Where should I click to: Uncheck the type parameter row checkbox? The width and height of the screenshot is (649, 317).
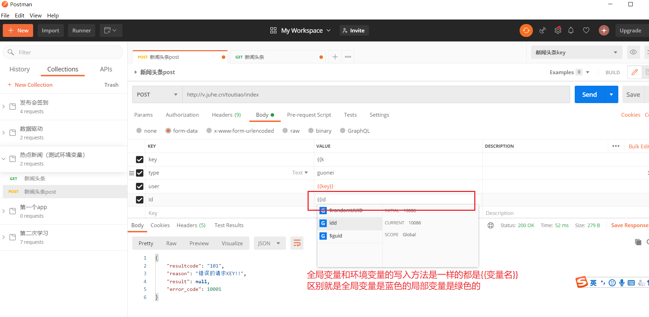click(139, 173)
